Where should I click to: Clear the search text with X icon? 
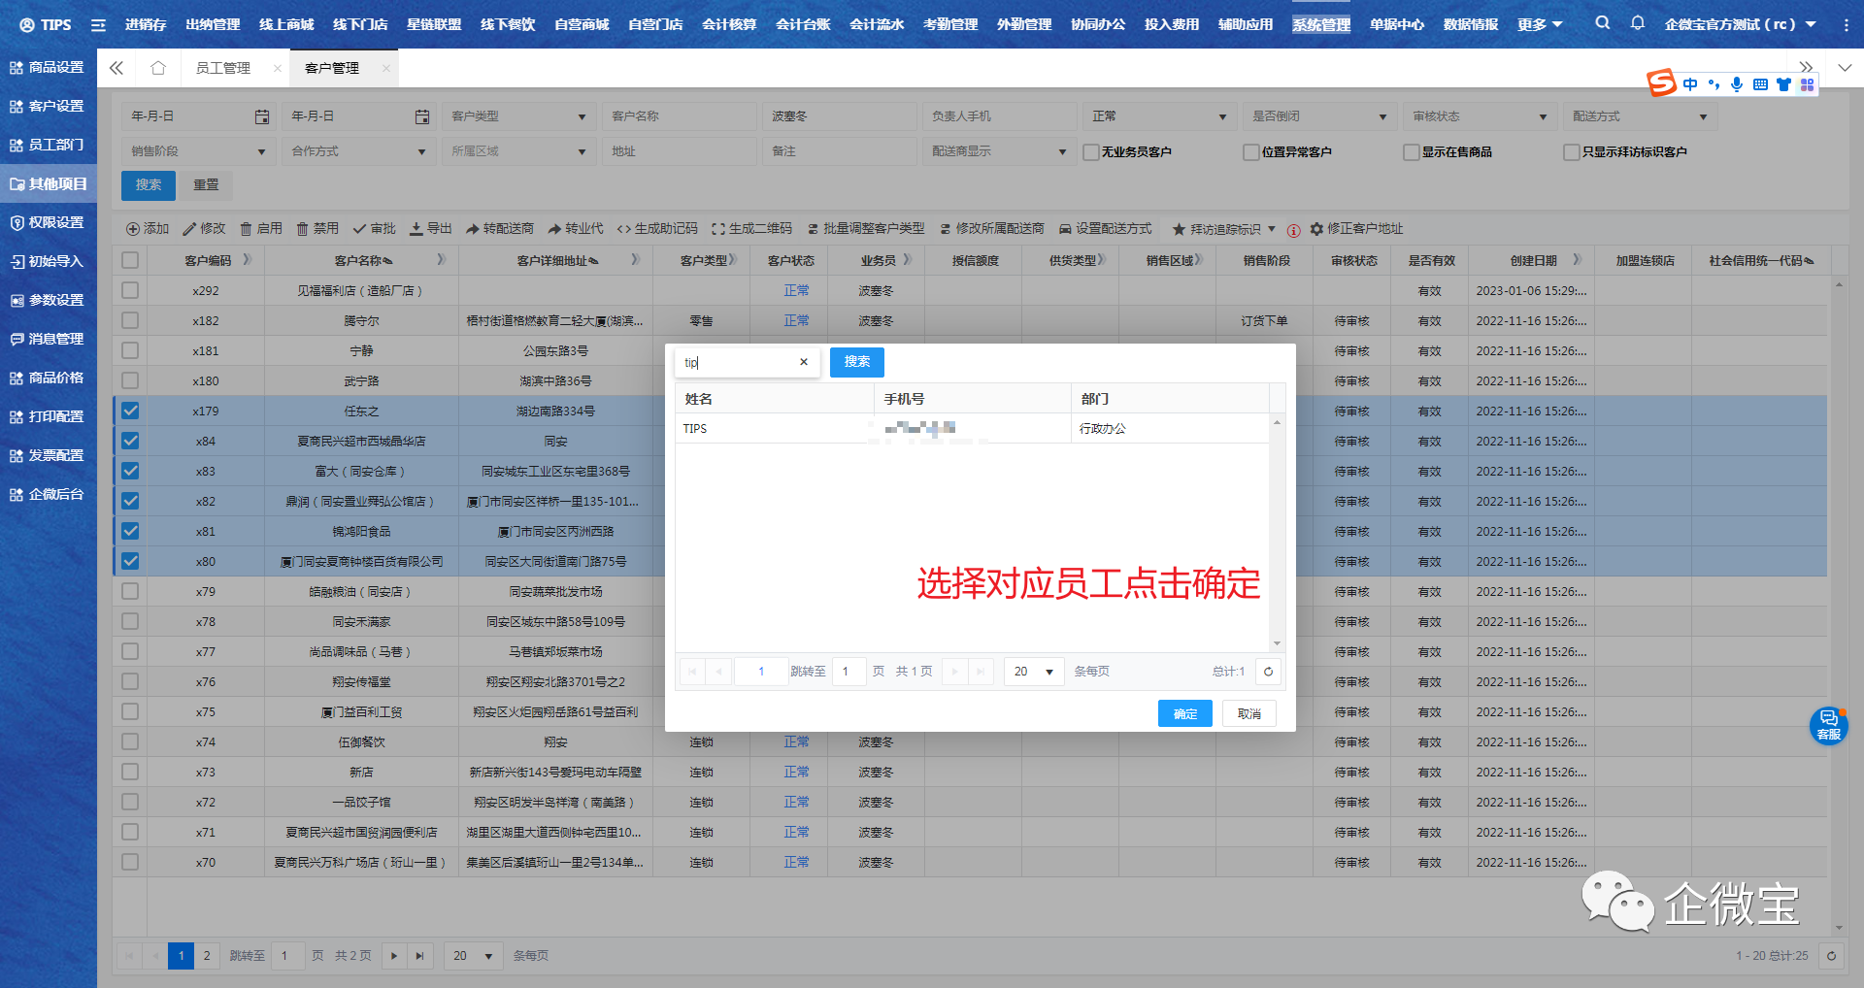pos(804,362)
